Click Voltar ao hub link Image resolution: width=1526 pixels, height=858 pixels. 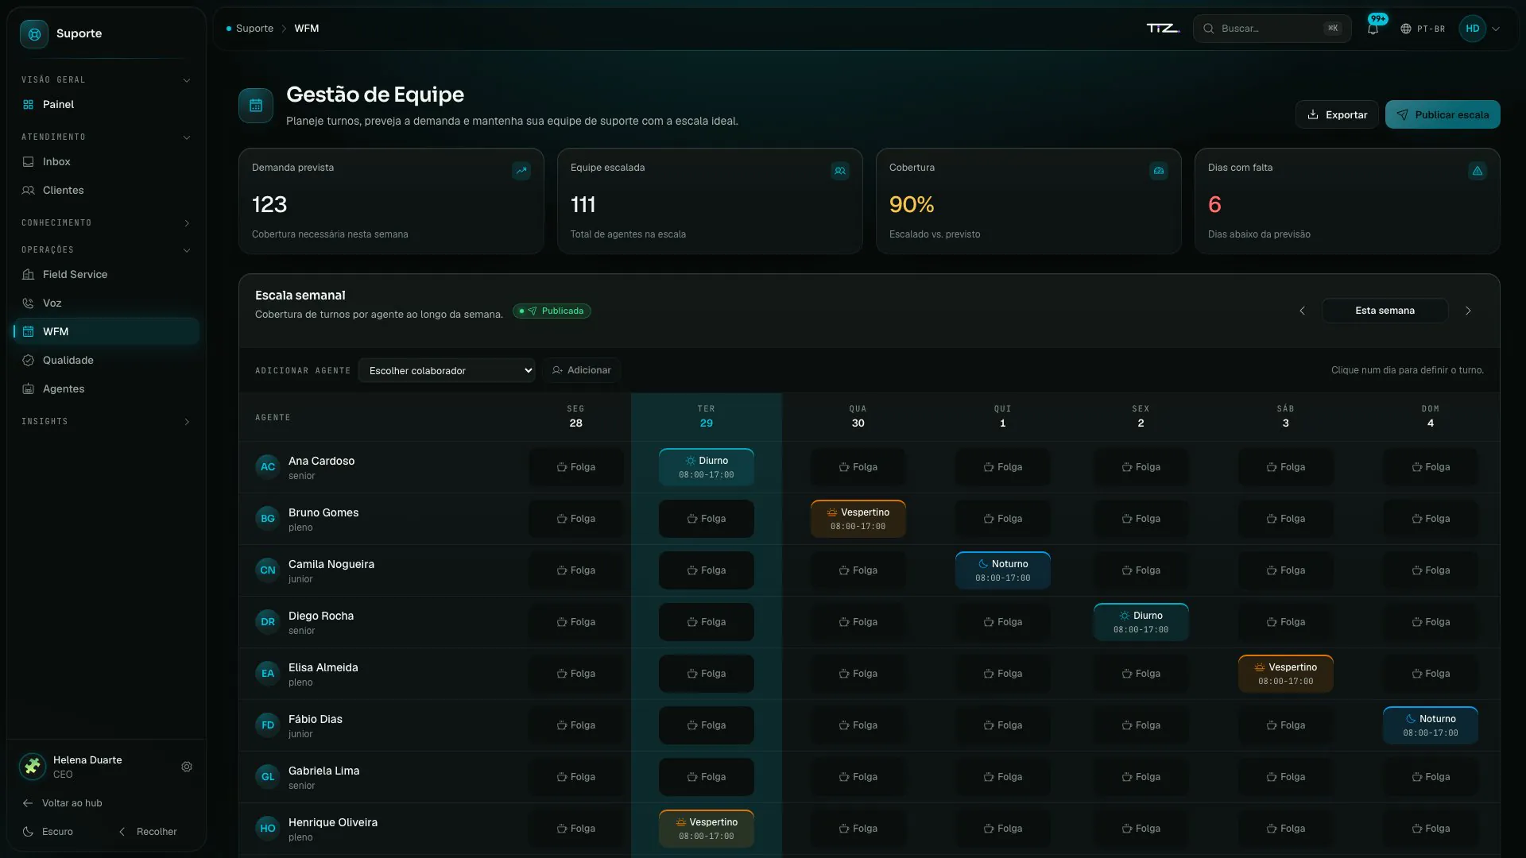click(64, 802)
